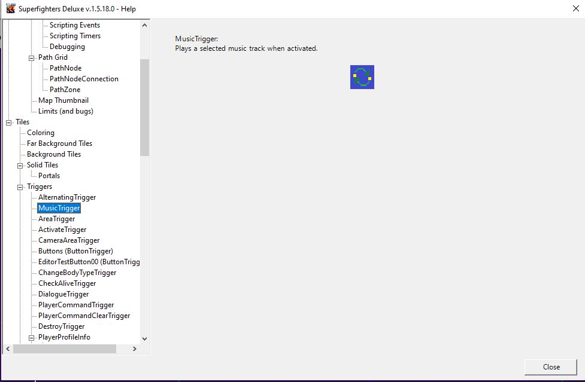Open Far Background Tiles topic

[59, 143]
